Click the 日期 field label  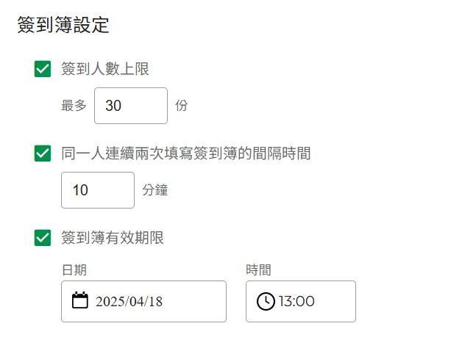point(74,269)
